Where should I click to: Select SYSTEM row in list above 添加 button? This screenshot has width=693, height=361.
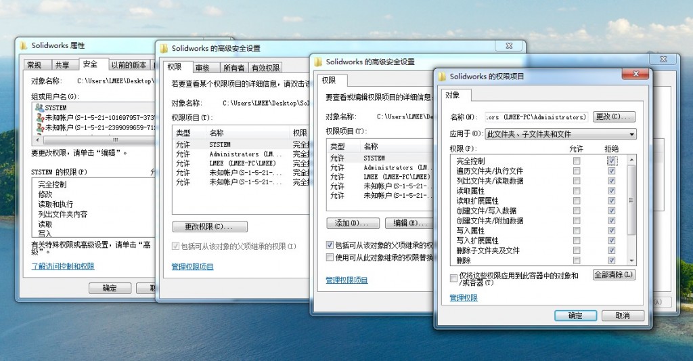(x=381, y=158)
